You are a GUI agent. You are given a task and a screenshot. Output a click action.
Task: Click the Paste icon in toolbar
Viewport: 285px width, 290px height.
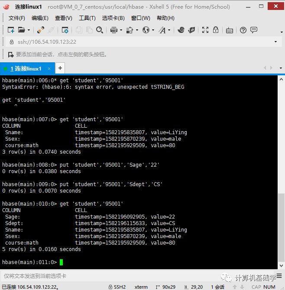pyautogui.click(x=89, y=30)
